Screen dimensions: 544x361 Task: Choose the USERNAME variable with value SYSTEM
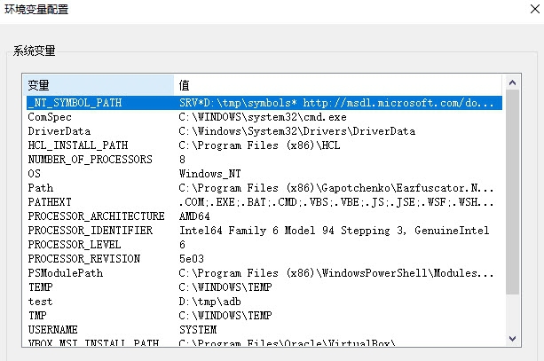(x=53, y=330)
